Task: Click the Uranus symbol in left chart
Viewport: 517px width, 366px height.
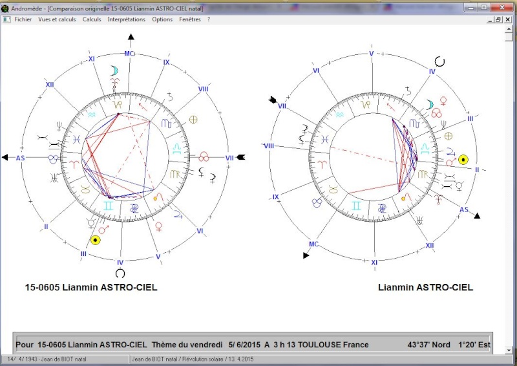Action: [54, 178]
